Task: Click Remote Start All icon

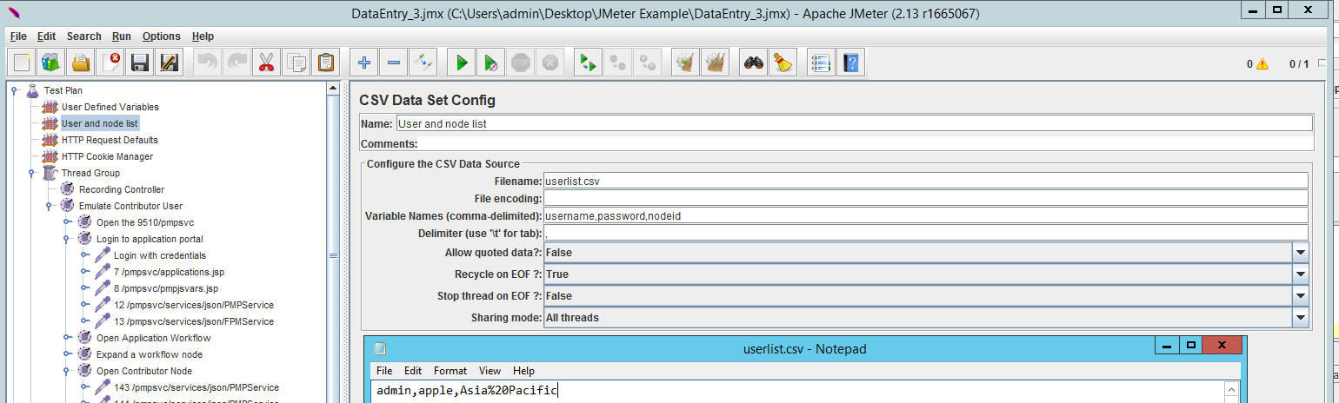Action: (589, 63)
